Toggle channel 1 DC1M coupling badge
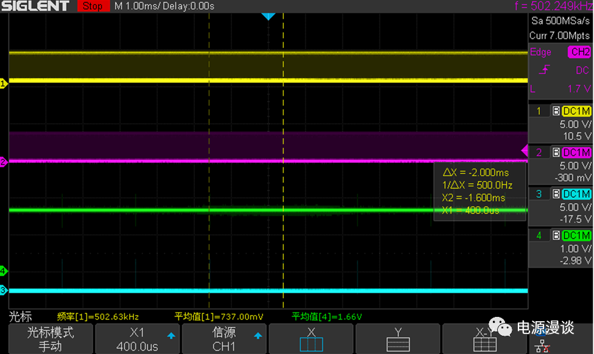594x354 pixels. pyautogui.click(x=576, y=111)
